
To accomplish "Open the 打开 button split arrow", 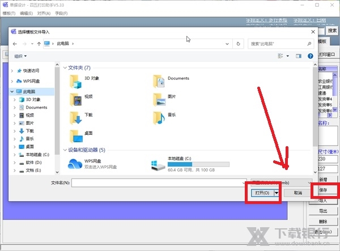I will pyautogui.click(x=277, y=193).
